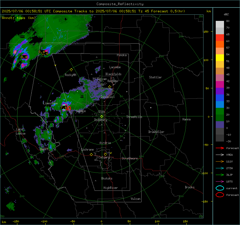
Task: Click the Ponoka city label
Action: coord(122,55)
